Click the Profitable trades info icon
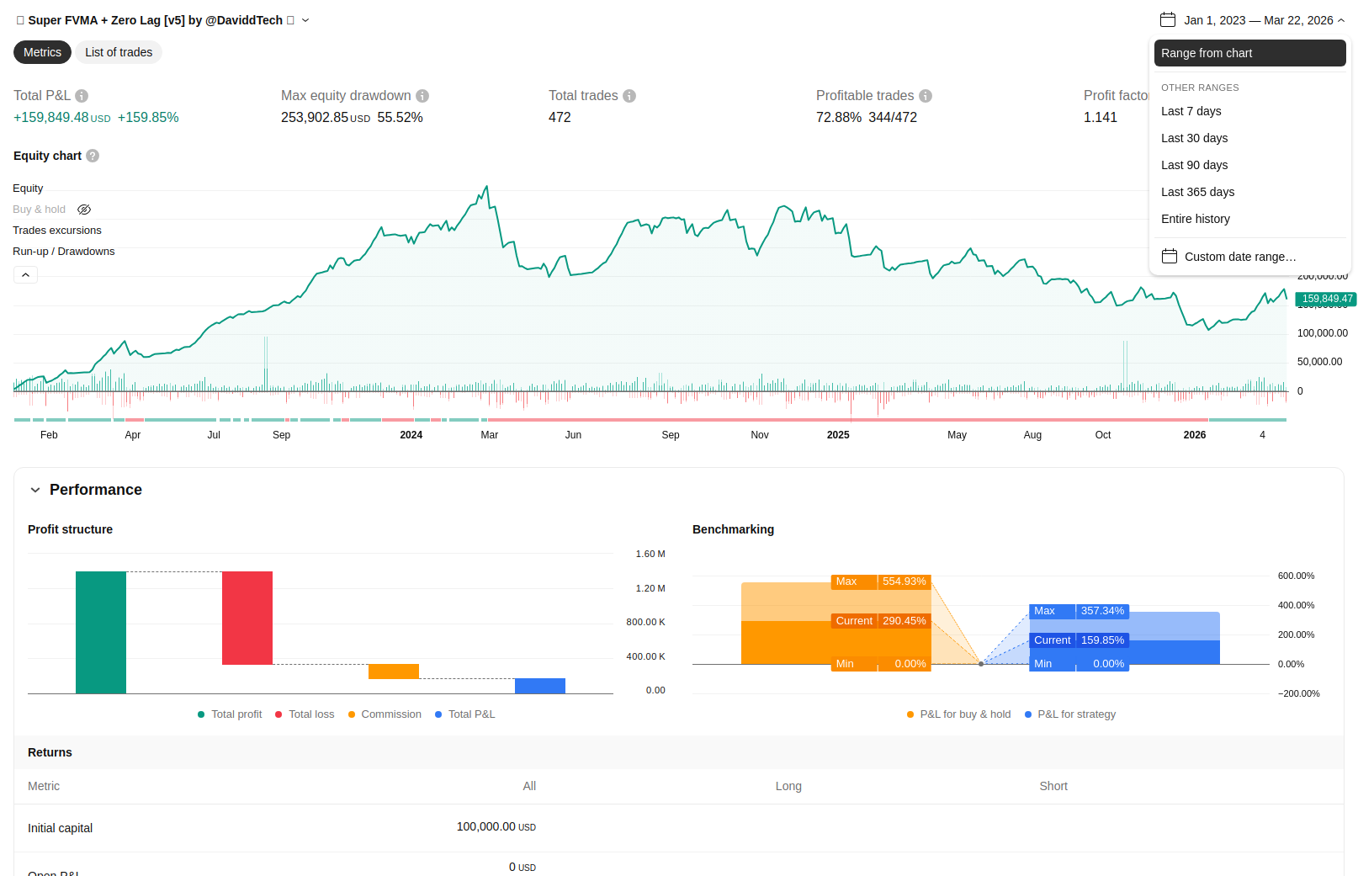This screenshot has width=1358, height=876. (x=926, y=96)
